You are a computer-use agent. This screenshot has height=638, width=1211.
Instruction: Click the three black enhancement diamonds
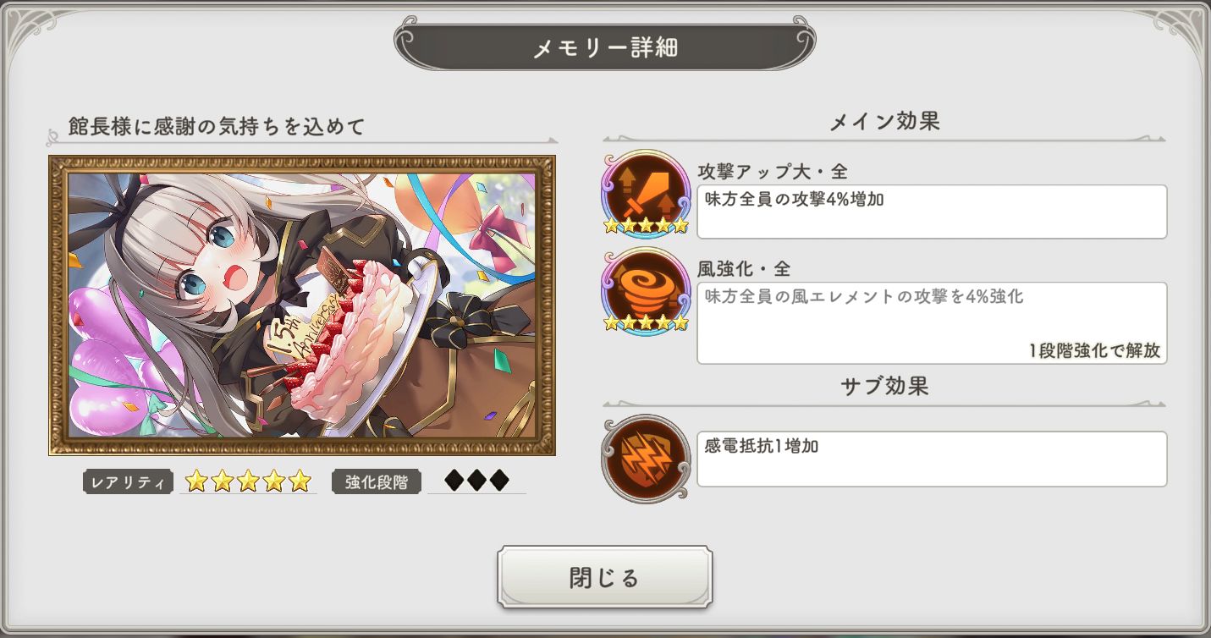476,481
